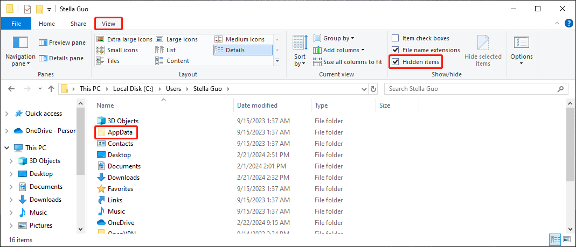Screen dimensions: 576x247
Task: Switch to Extra large icons layout
Action: [x=124, y=39]
